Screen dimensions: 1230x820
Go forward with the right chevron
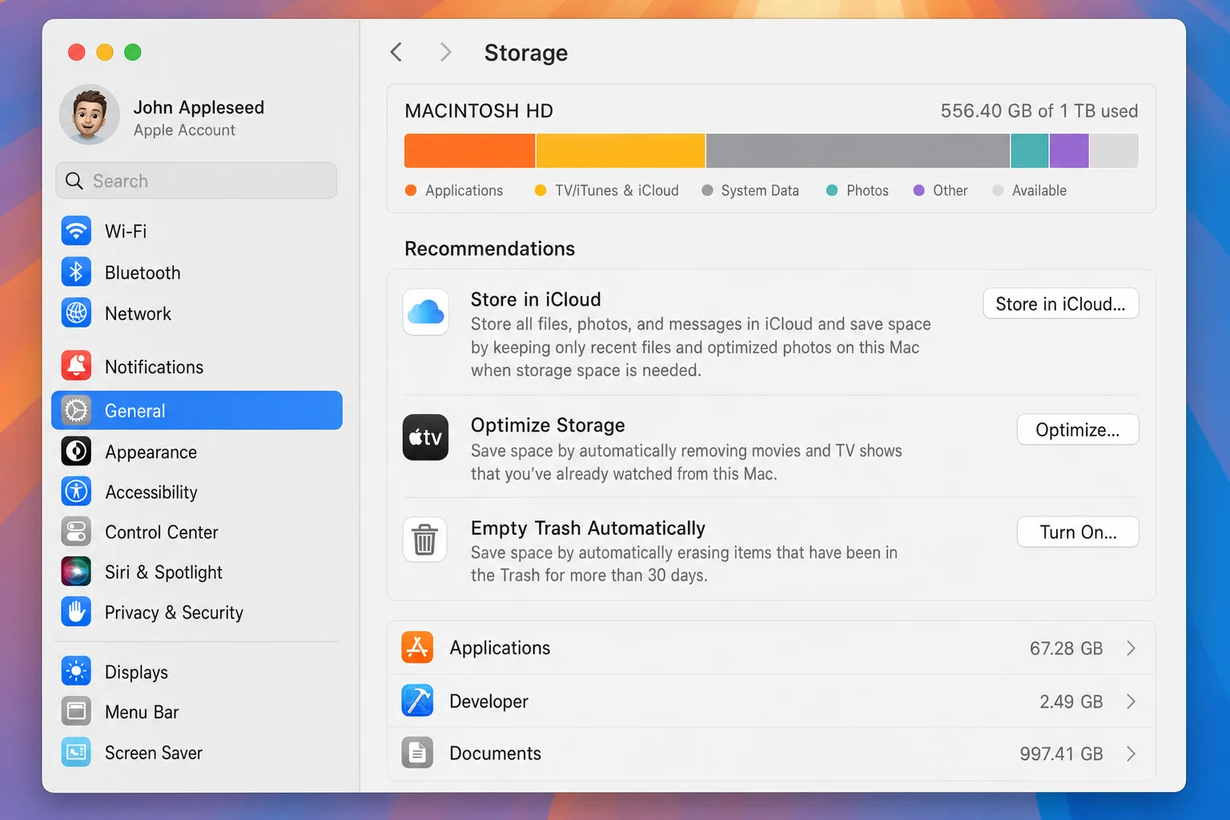pyautogui.click(x=445, y=52)
